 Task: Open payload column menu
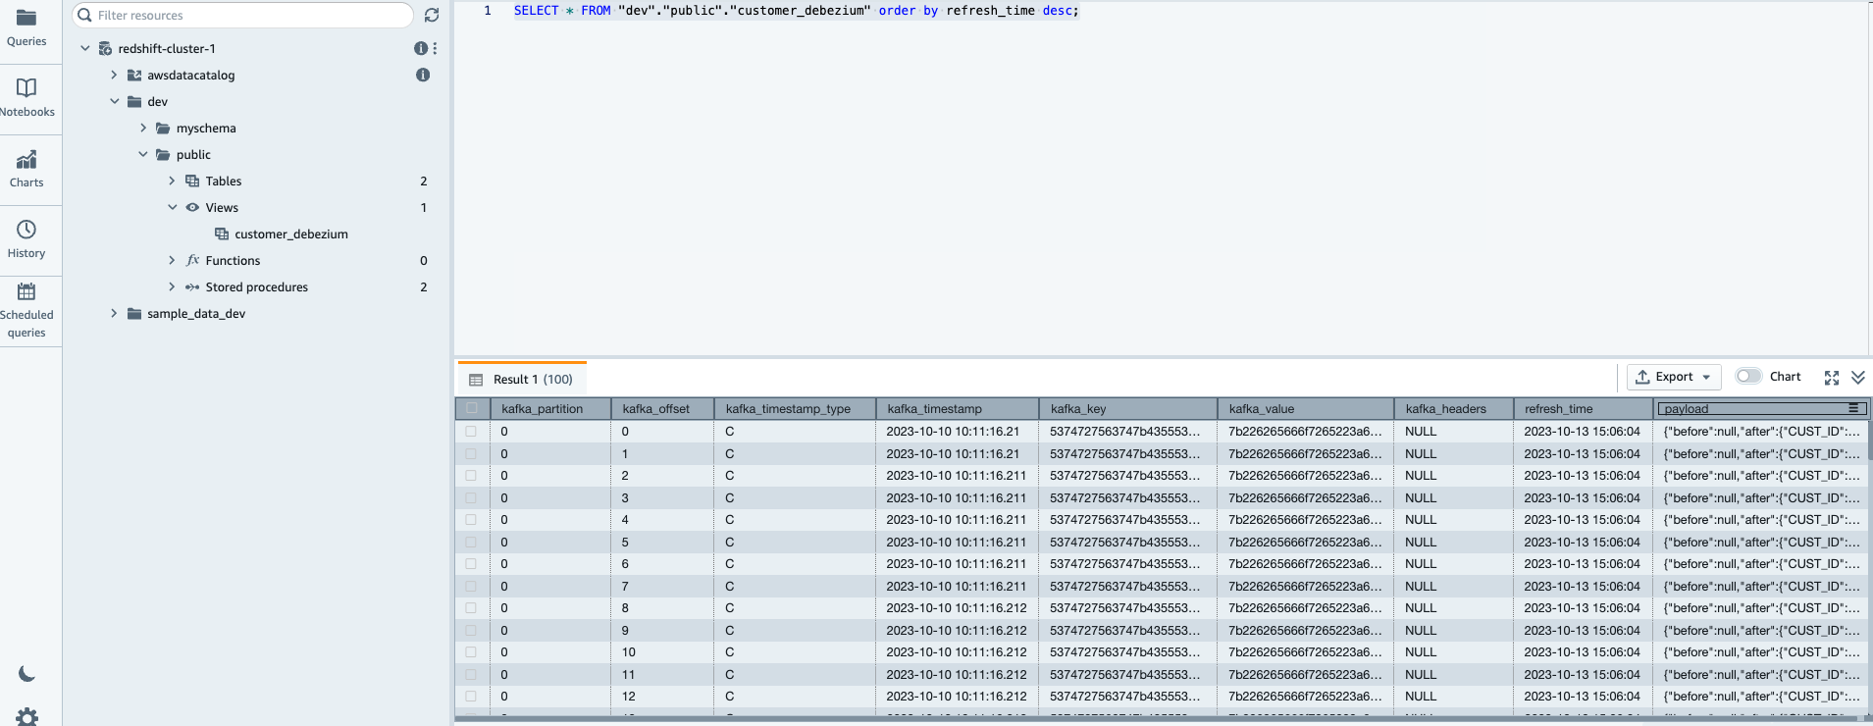pyautogui.click(x=1853, y=408)
